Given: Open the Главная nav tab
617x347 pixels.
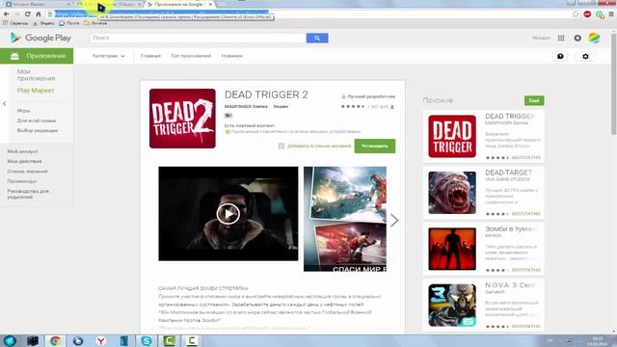Looking at the screenshot, I should 150,56.
